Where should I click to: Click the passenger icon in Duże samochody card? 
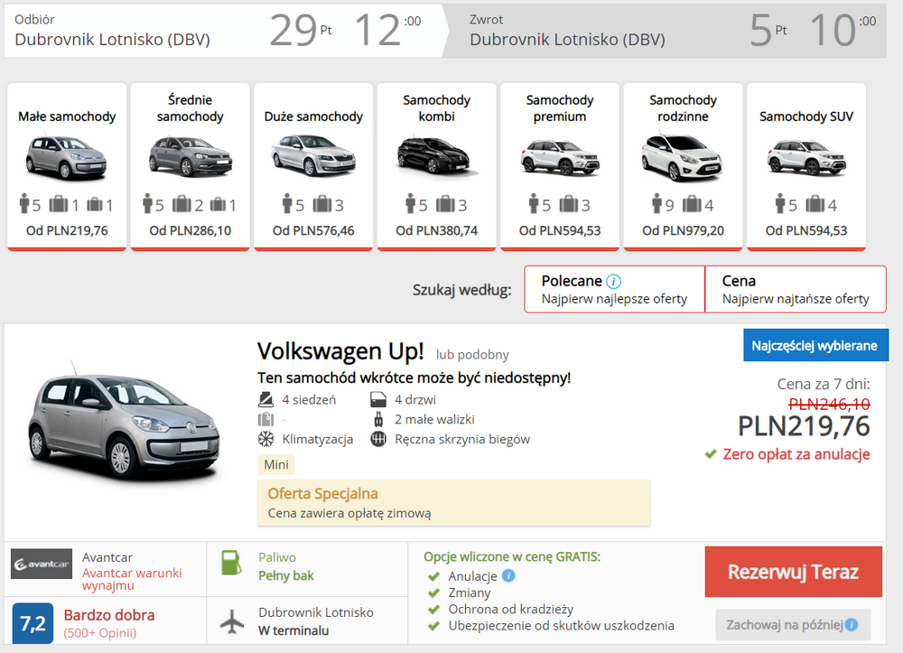287,204
